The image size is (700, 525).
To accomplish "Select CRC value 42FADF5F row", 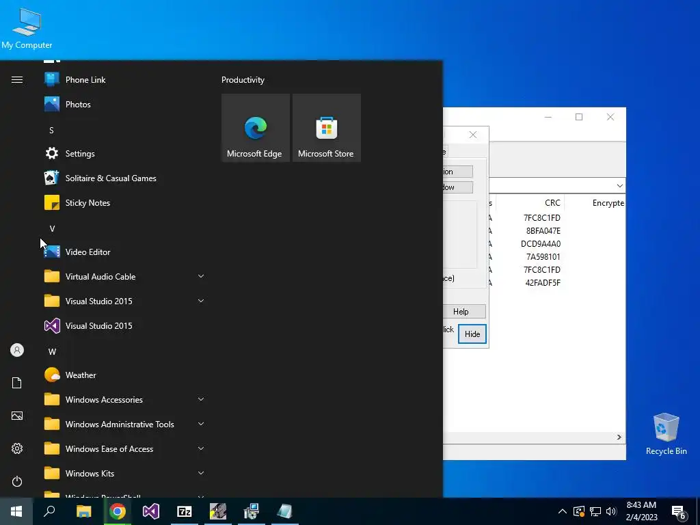I will click(x=543, y=282).
